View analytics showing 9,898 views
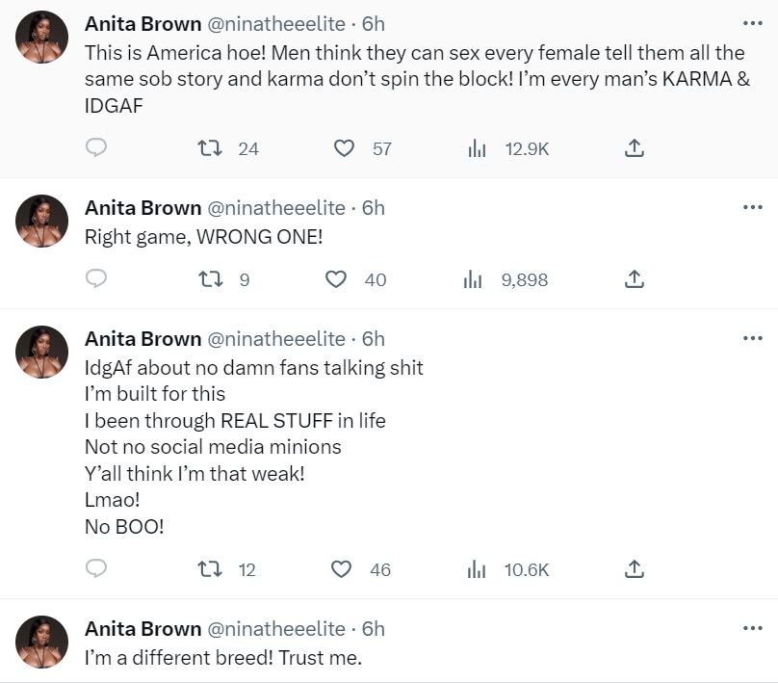778x683 pixels. click(473, 279)
